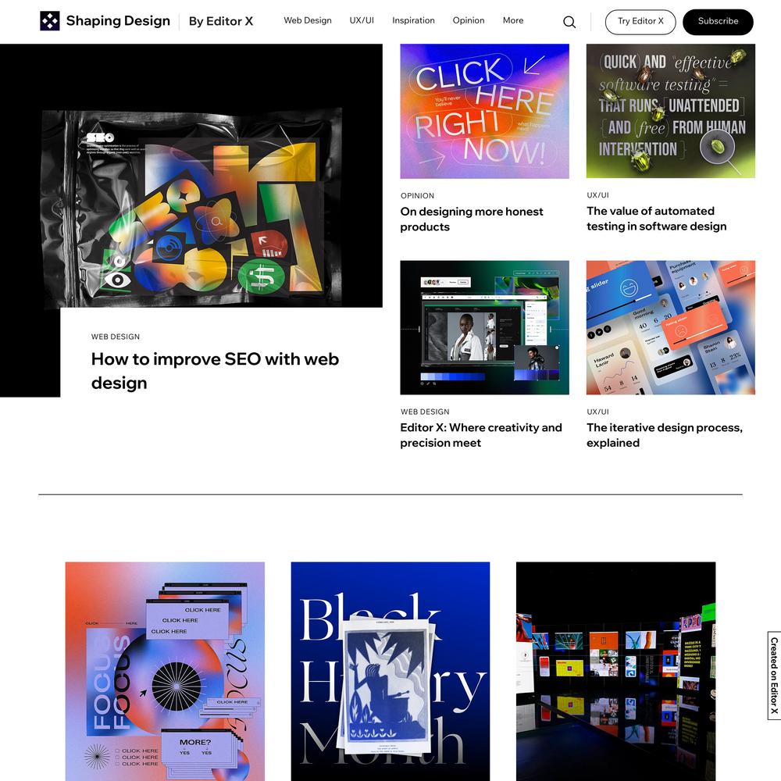The height and width of the screenshot is (781, 781).
Task: Read The value of automated testing article
Action: pyautogui.click(x=657, y=219)
